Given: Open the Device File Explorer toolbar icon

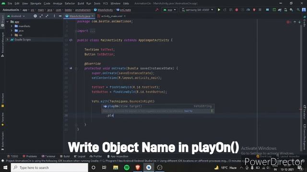Looking at the screenshot, I should tap(274, 10).
